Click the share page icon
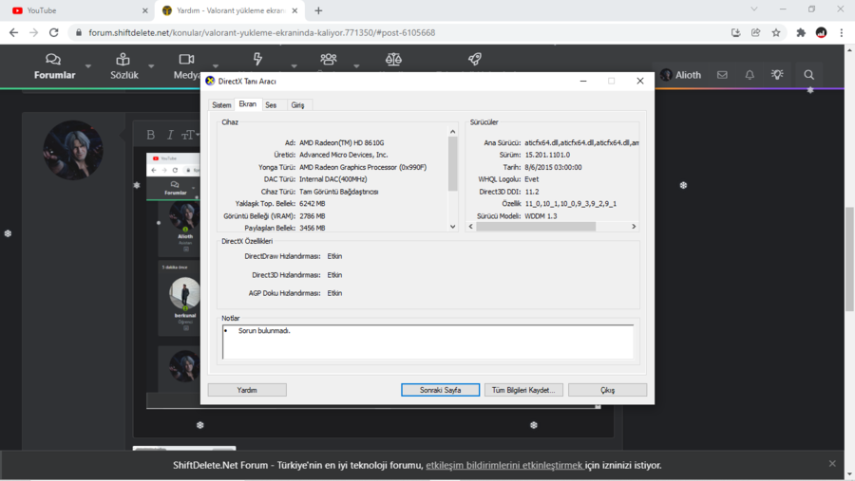 tap(756, 32)
